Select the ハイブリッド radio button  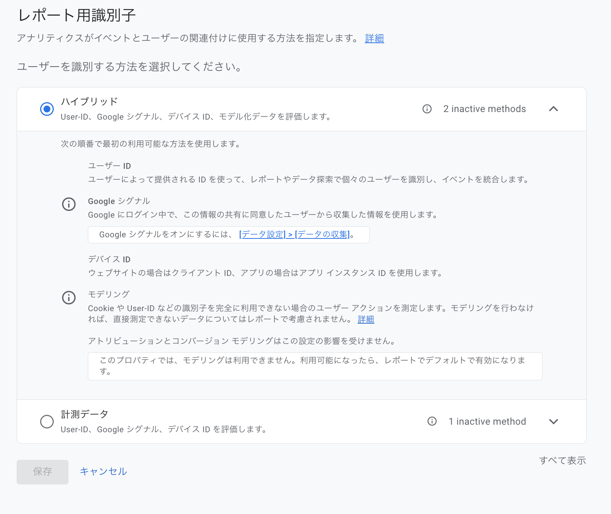[47, 109]
